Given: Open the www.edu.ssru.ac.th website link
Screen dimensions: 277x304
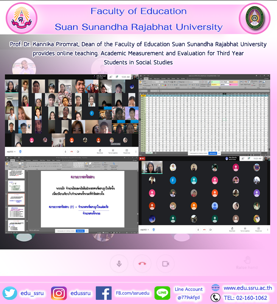Looking at the screenshot, I should click(x=247, y=288).
